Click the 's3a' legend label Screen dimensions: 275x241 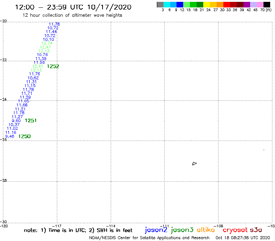coord(256,230)
